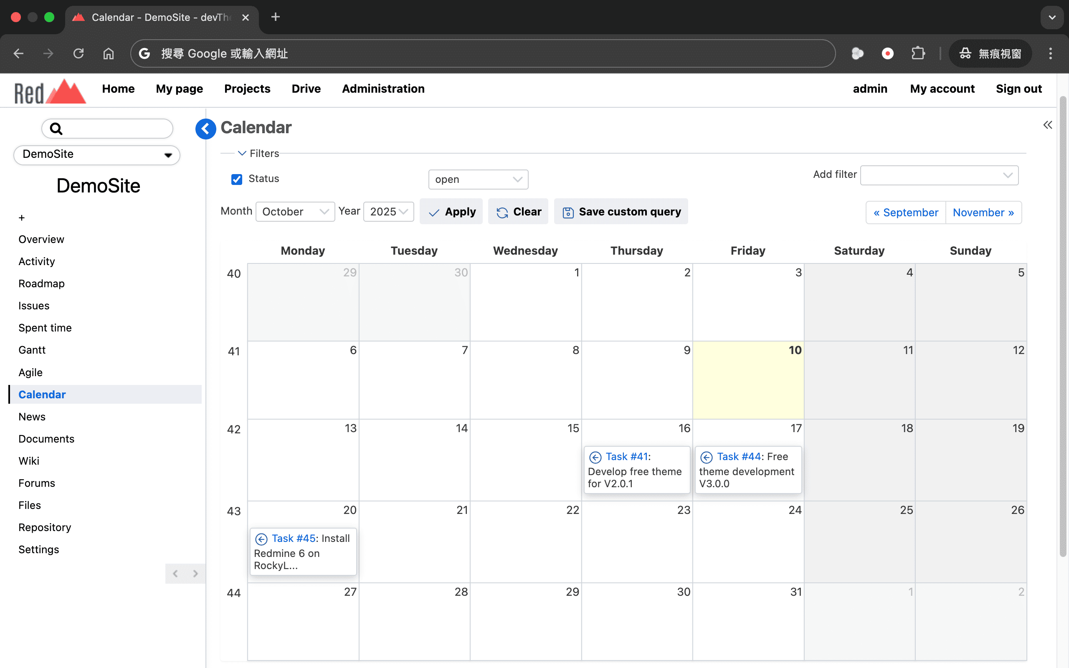Click the sidebar search magnifier icon

click(x=56, y=129)
